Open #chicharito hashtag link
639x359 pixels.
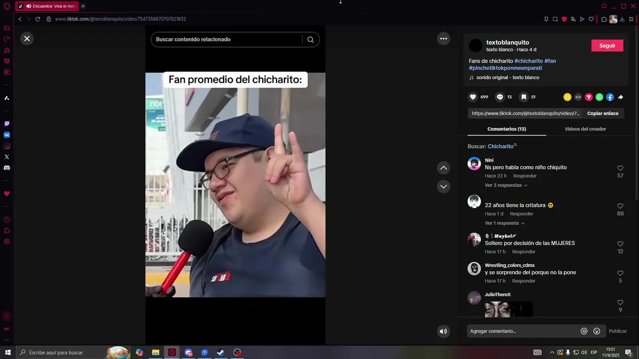click(x=528, y=61)
